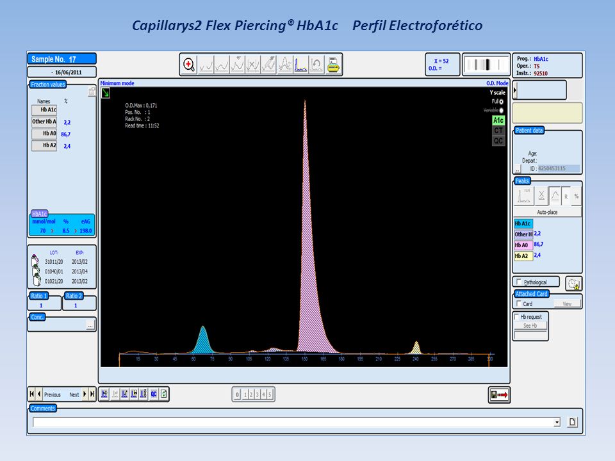Screen dimensions: 615x461
Task: Click the Auto-place button
Action: click(x=547, y=212)
